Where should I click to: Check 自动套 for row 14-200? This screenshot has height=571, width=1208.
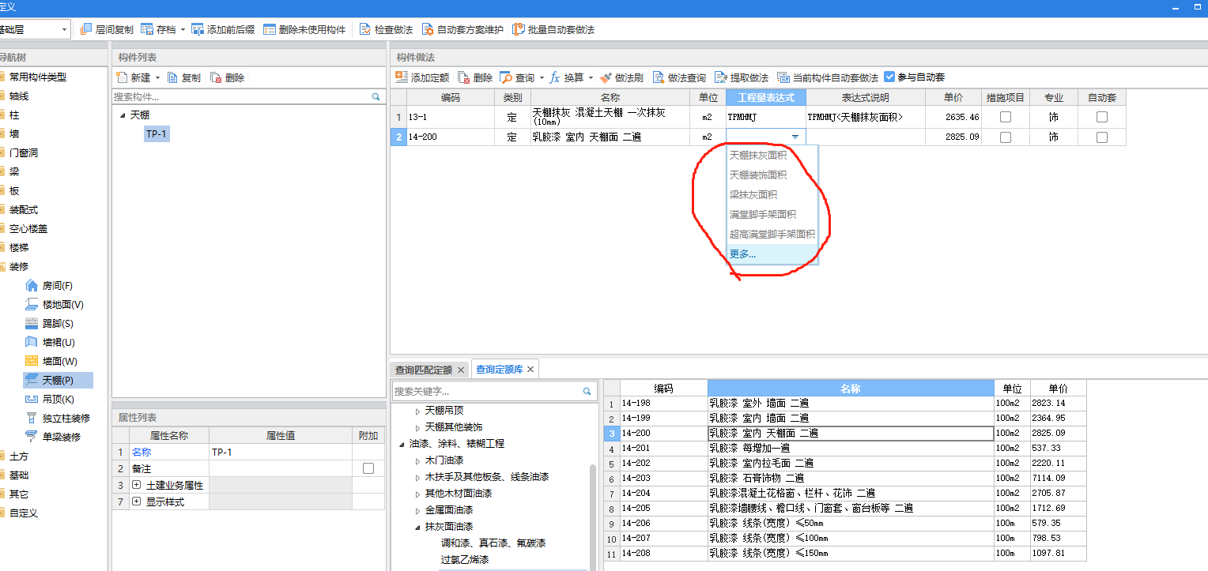(1102, 137)
